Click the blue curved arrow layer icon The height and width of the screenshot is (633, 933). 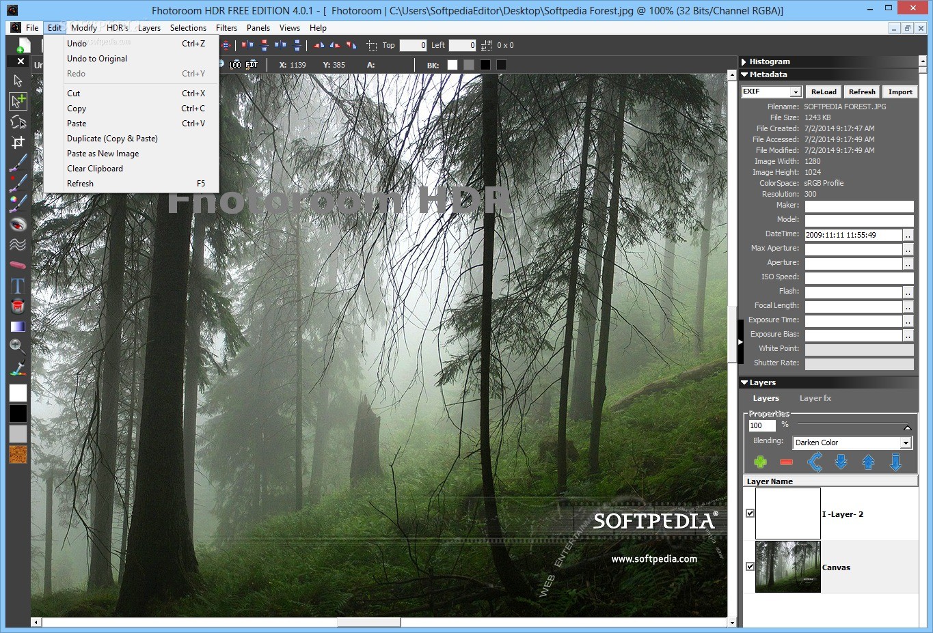pyautogui.click(x=814, y=462)
